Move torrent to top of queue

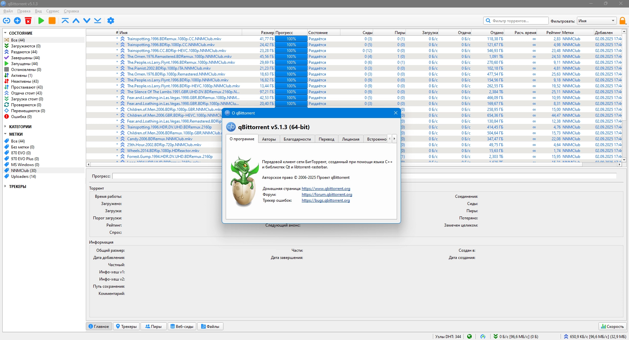pos(65,21)
